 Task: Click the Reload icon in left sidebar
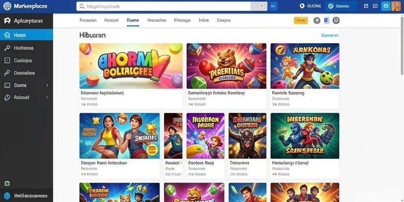coord(7,97)
